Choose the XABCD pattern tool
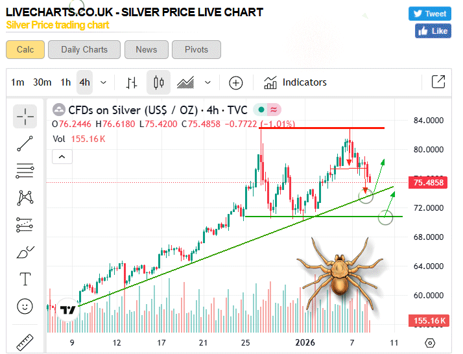463x354 pixels. 25,198
